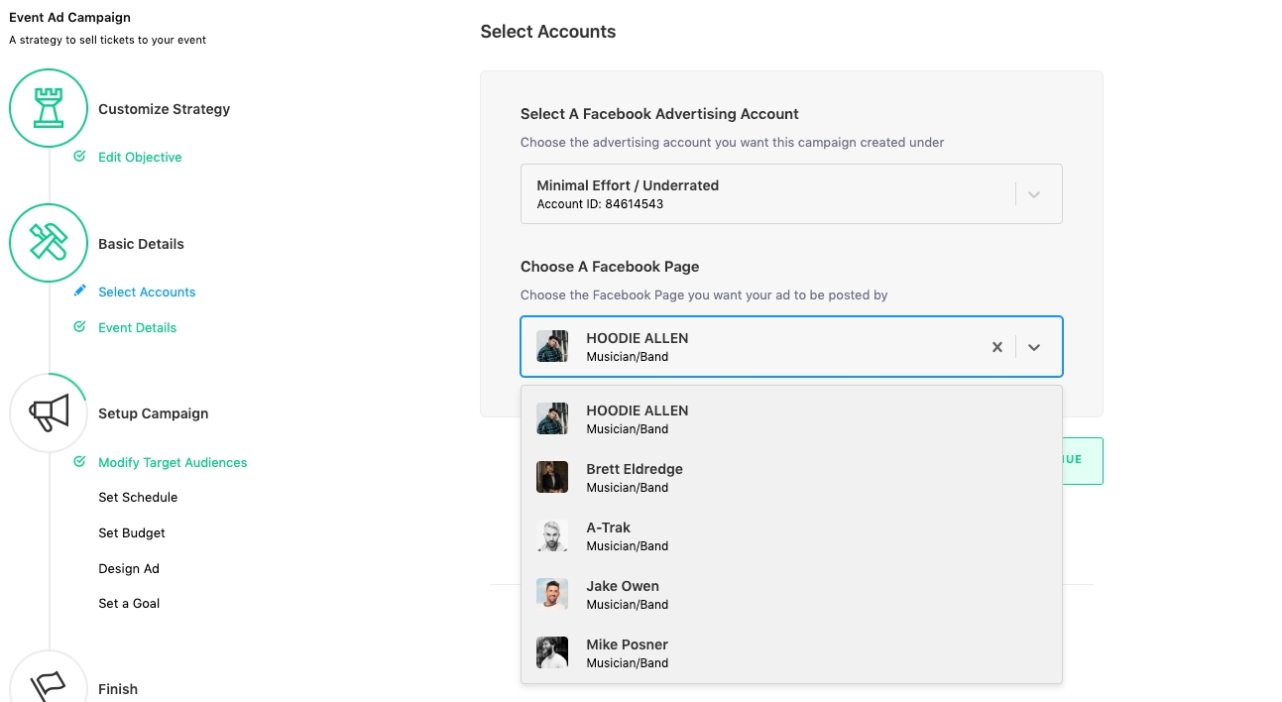Go to Set Schedule step

tap(138, 497)
